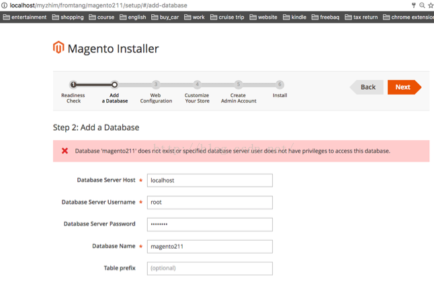This screenshot has width=434, height=283.
Task: Open the english bookmarks folder
Action: [133, 17]
